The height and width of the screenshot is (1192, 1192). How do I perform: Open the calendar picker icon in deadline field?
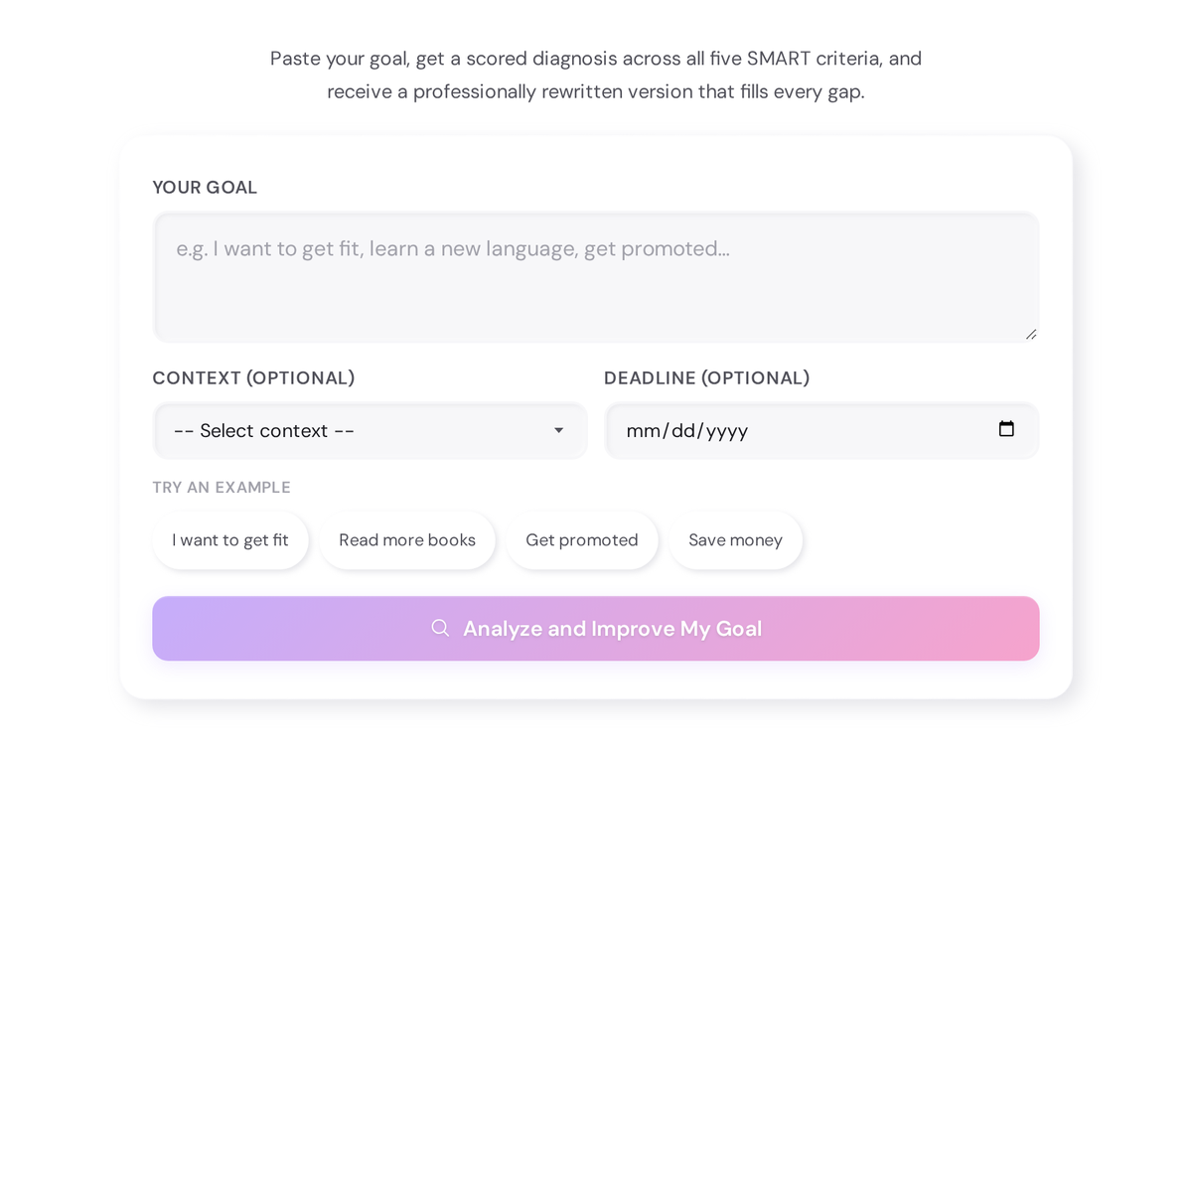1006,429
